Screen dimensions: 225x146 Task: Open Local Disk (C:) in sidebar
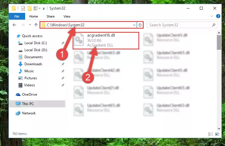[36, 43]
